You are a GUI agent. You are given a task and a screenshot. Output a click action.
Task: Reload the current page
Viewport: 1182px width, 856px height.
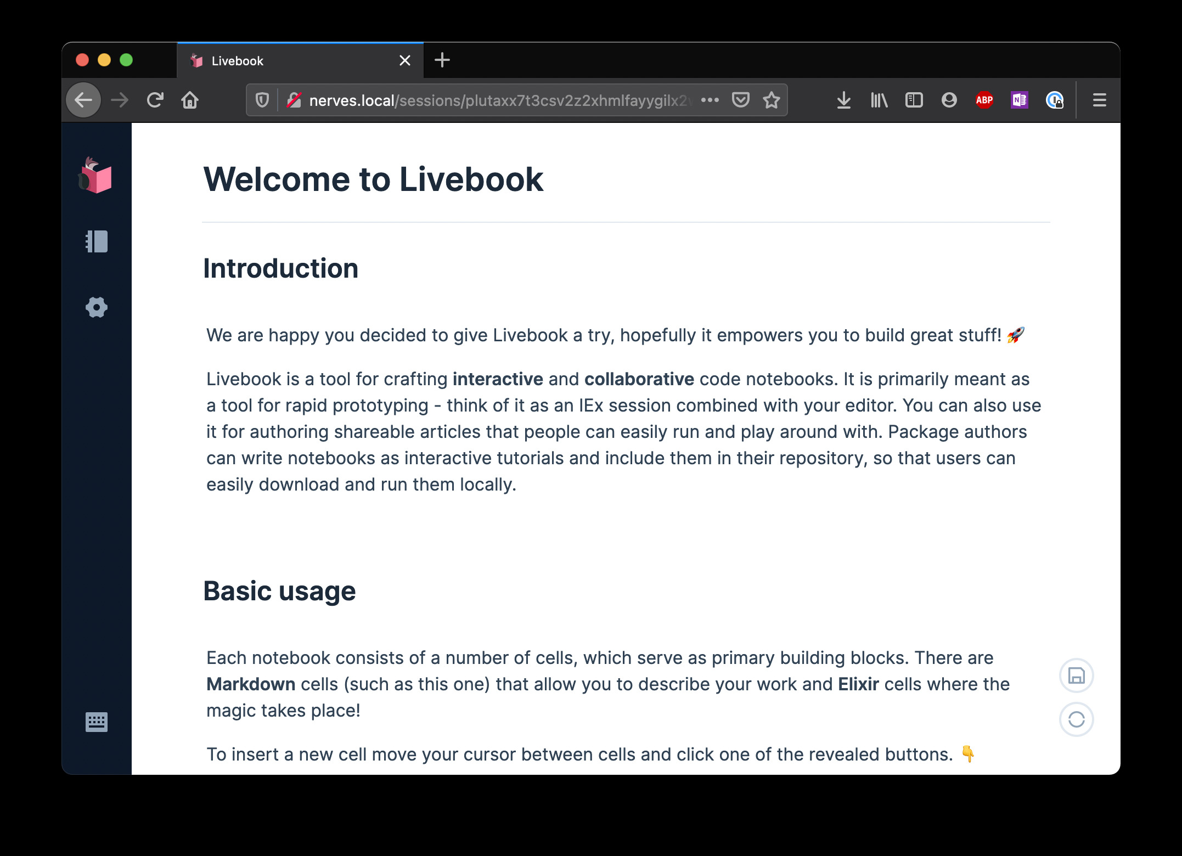tap(155, 100)
